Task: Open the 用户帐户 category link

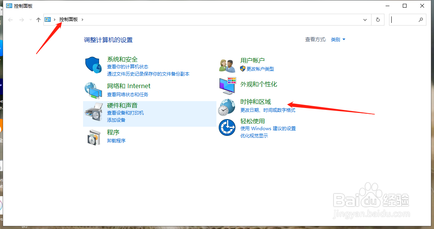Action: point(252,60)
